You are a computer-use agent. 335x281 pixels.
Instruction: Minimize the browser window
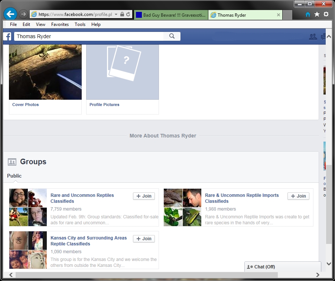tap(300, 4)
